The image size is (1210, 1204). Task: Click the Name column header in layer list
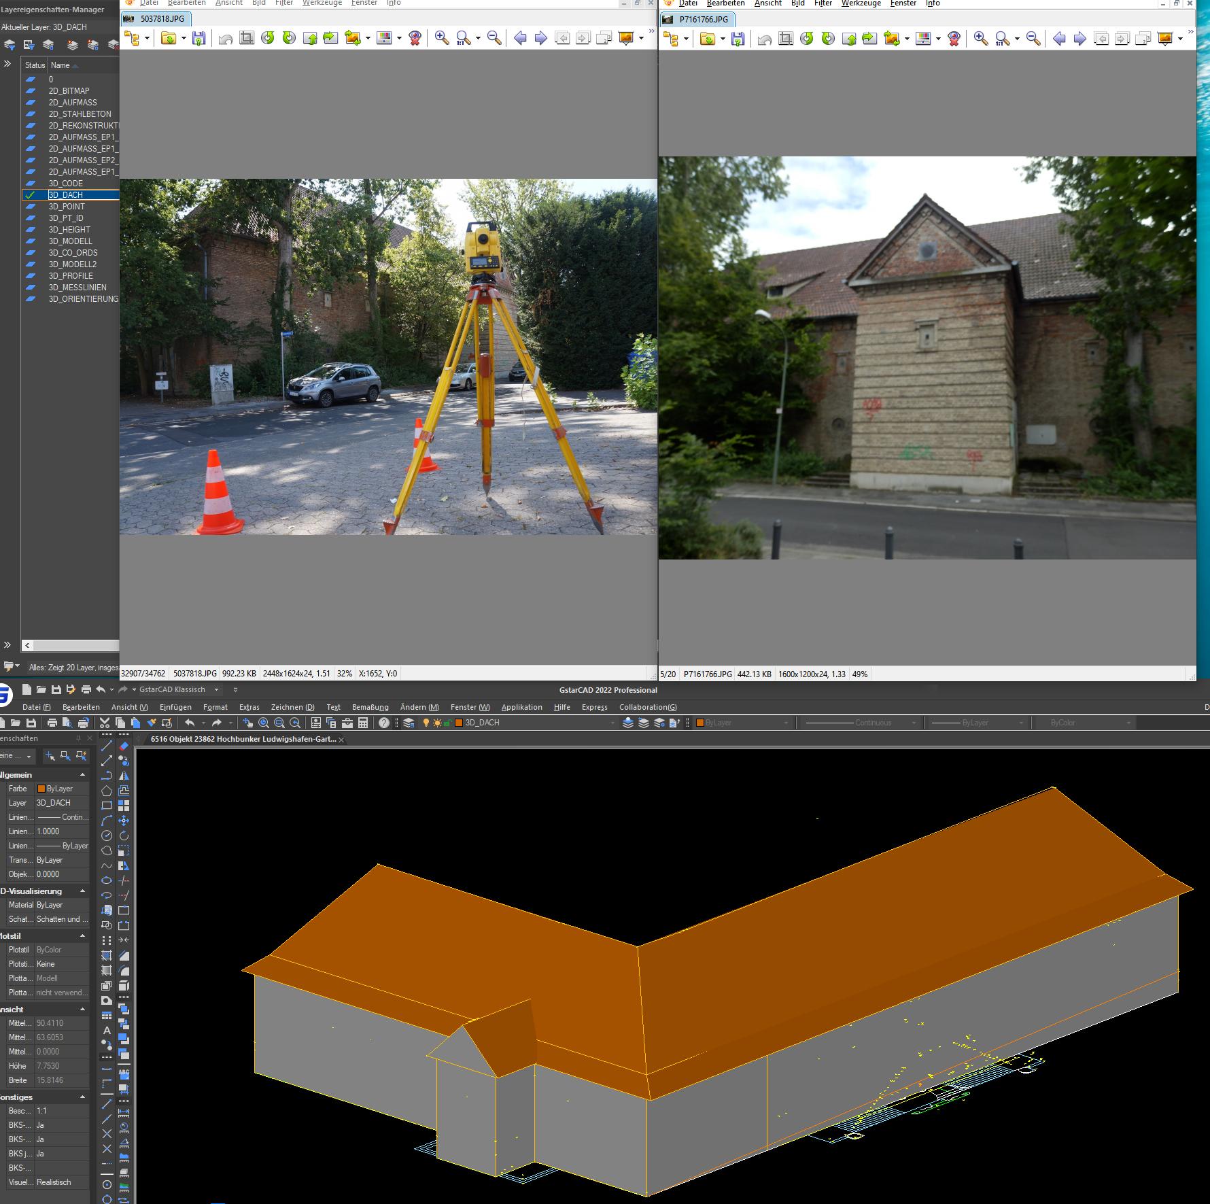(x=60, y=65)
